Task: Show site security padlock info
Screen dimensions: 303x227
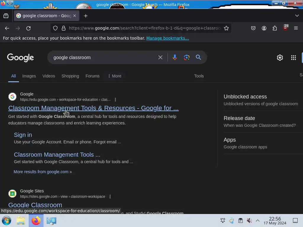Action: 64,28
